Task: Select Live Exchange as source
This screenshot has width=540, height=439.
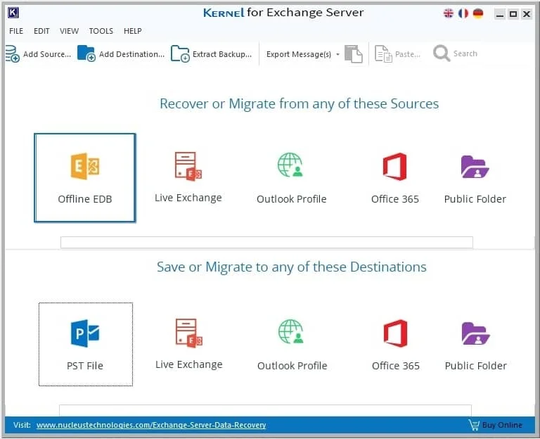Action: click(188, 177)
